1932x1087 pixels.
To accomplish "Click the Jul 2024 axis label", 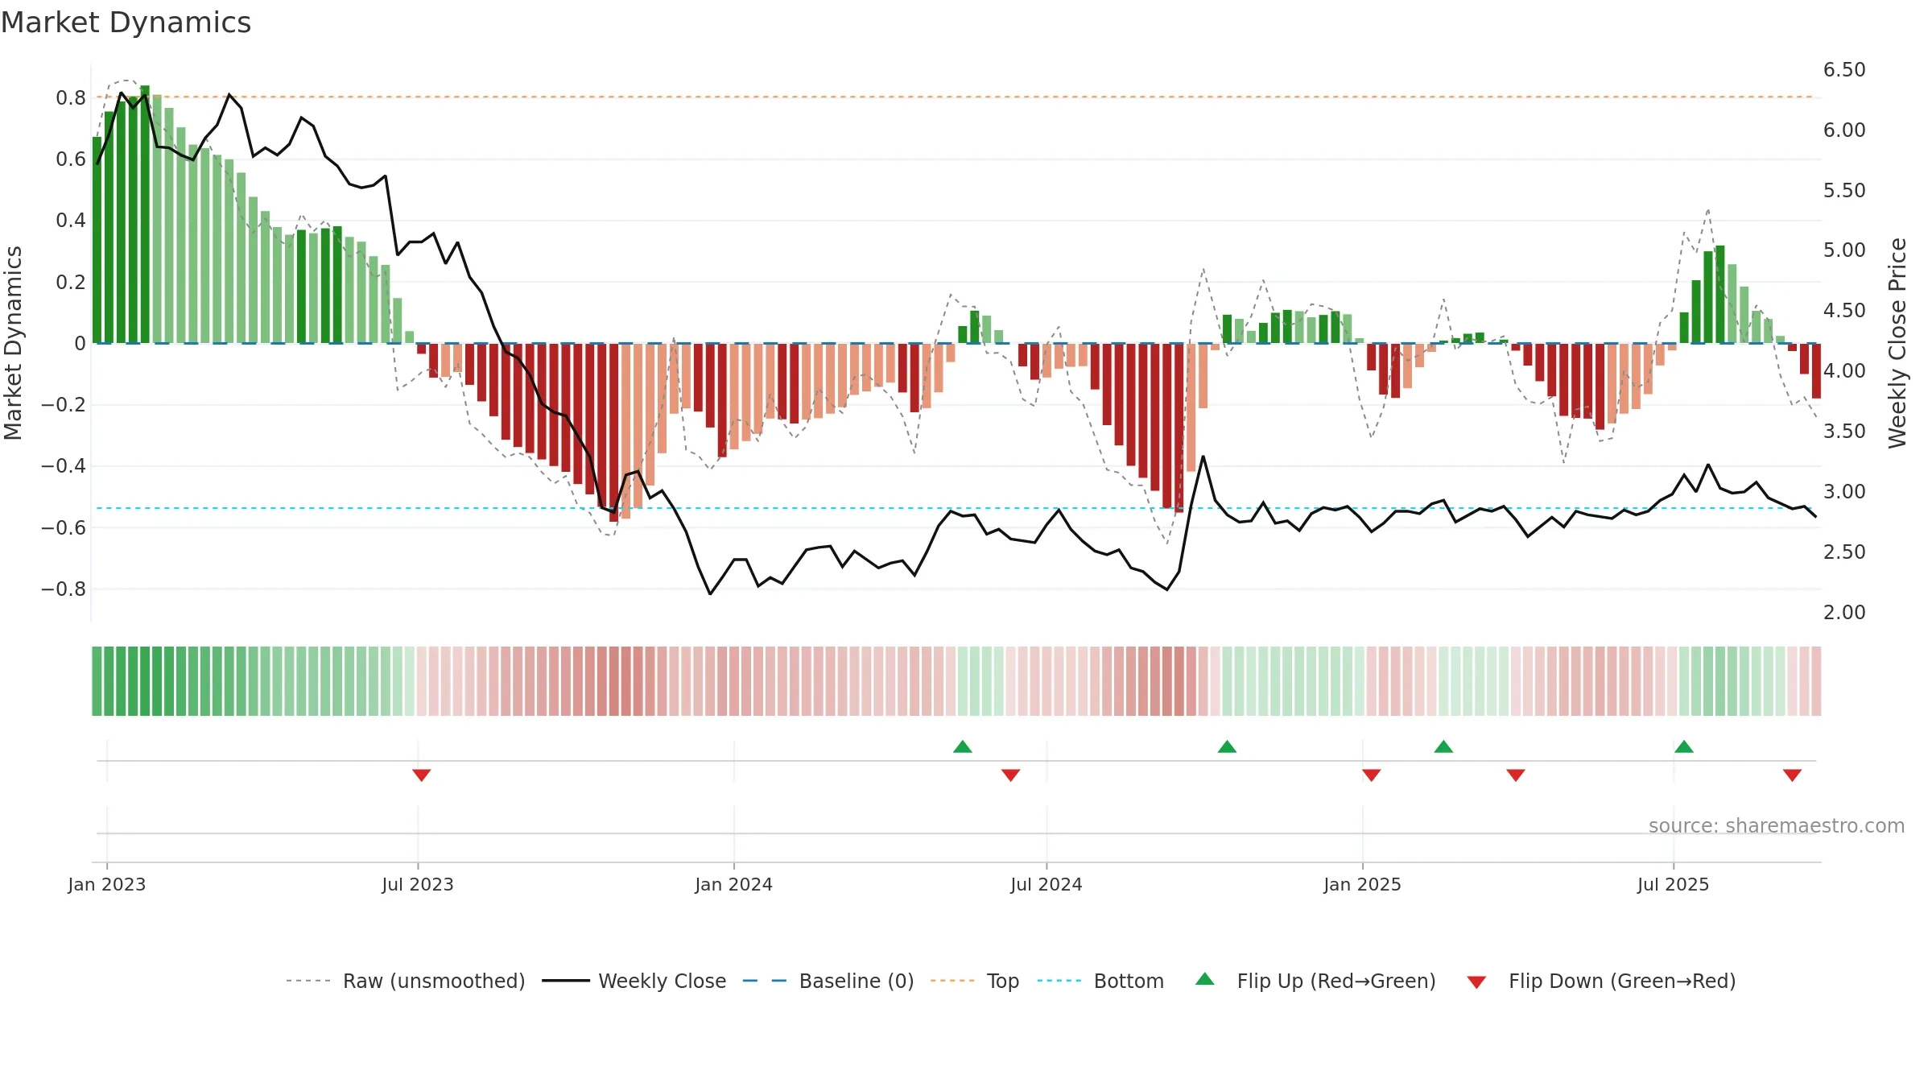I will (x=1046, y=884).
